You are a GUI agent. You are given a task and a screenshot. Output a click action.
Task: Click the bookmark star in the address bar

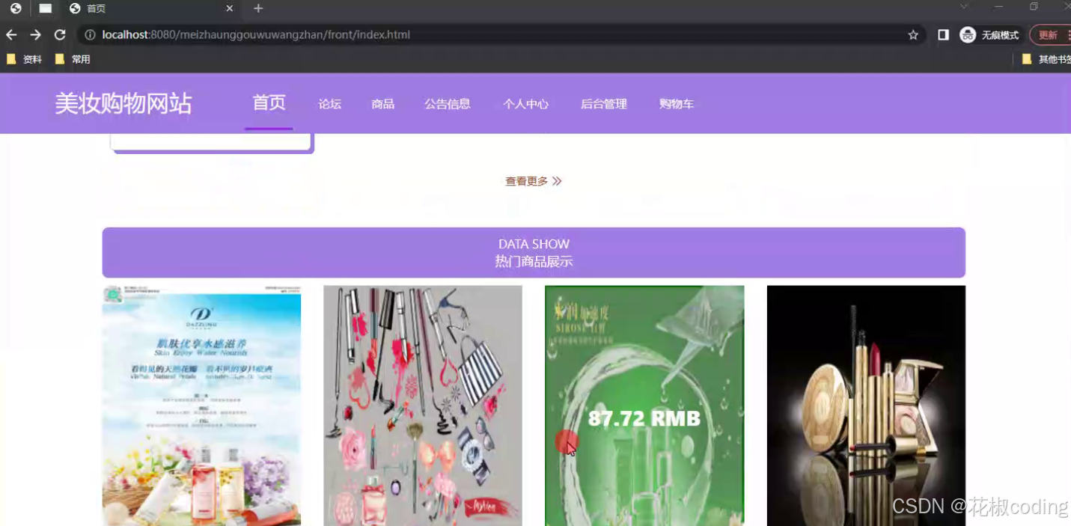pos(912,34)
